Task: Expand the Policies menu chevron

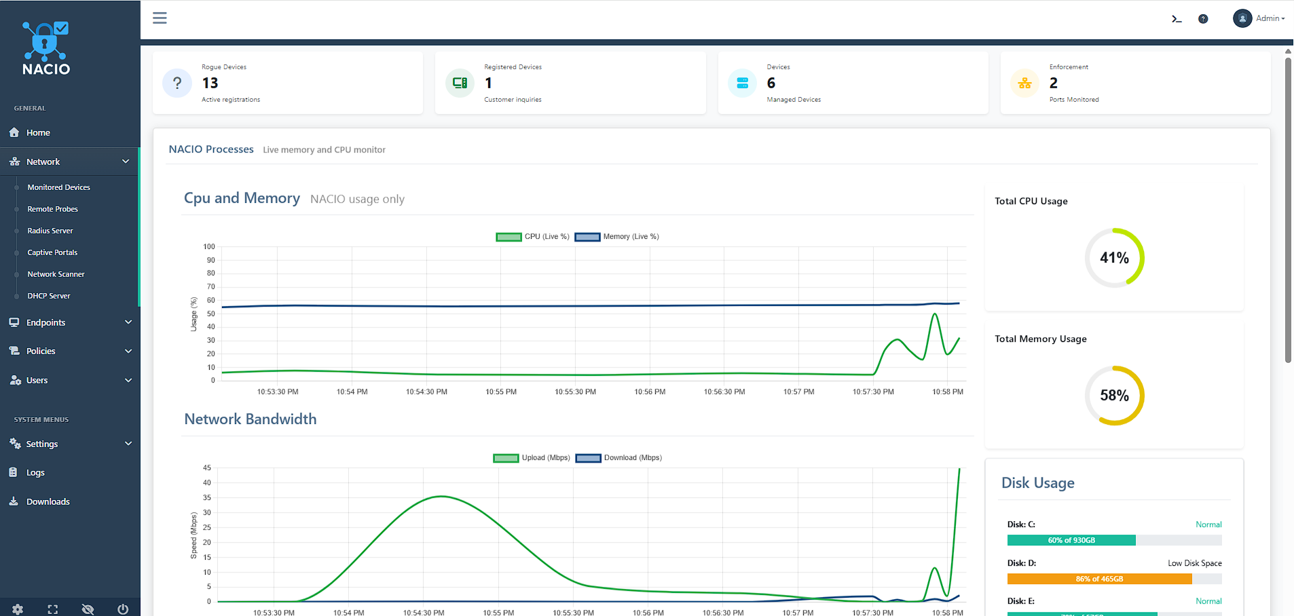Action: click(128, 351)
